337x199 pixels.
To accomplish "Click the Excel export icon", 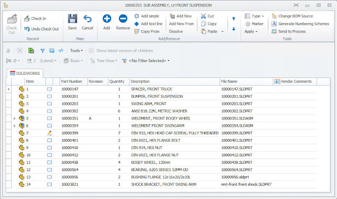I will (31, 51).
